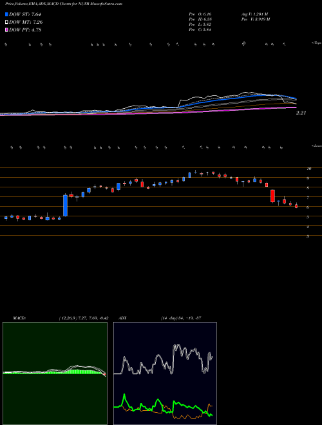
Task: Click the price axis label 7
Action: (x=308, y=198)
